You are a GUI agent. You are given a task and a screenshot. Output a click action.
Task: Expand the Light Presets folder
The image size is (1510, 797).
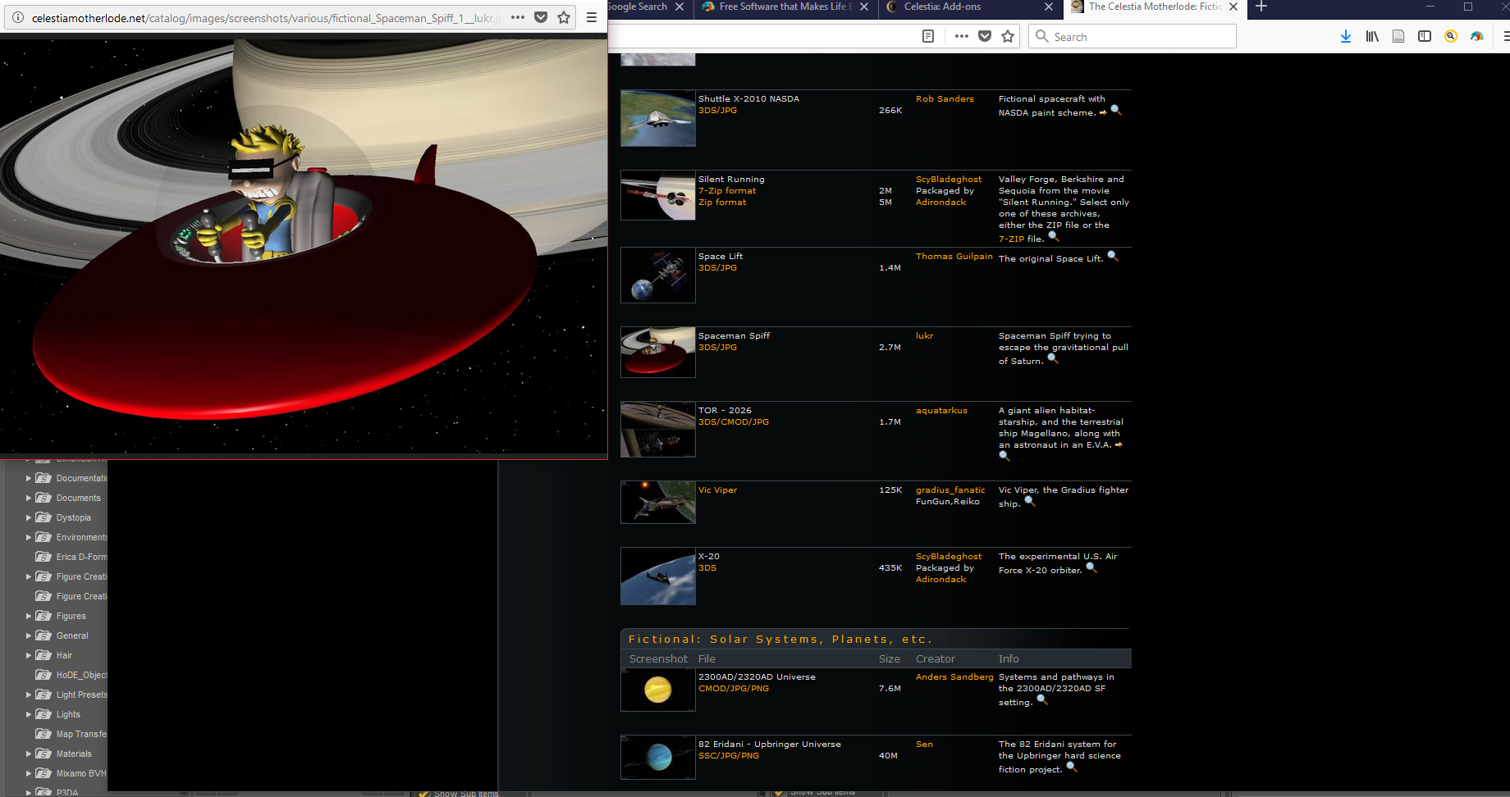(x=29, y=695)
